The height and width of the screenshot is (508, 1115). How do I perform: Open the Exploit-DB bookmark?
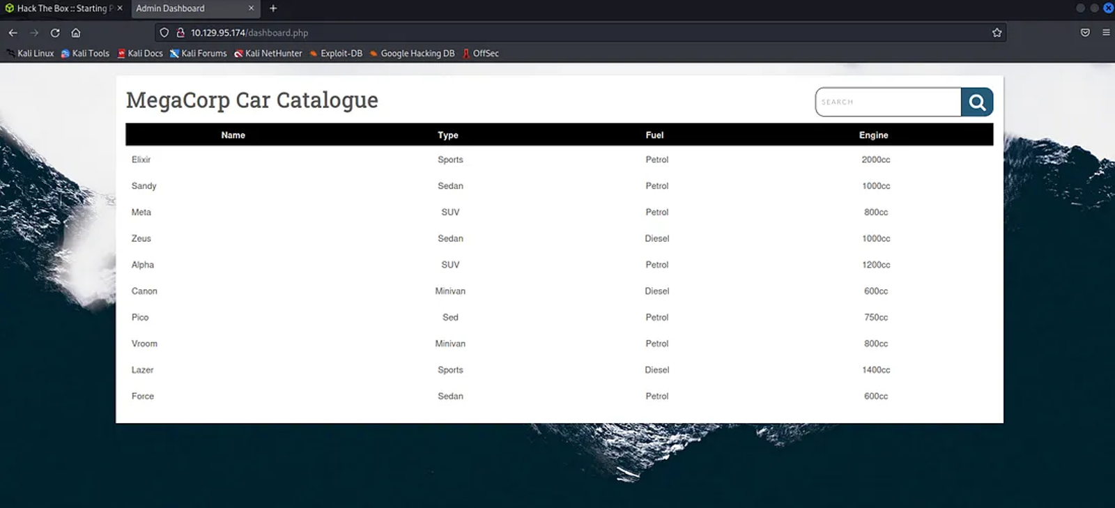tap(336, 53)
